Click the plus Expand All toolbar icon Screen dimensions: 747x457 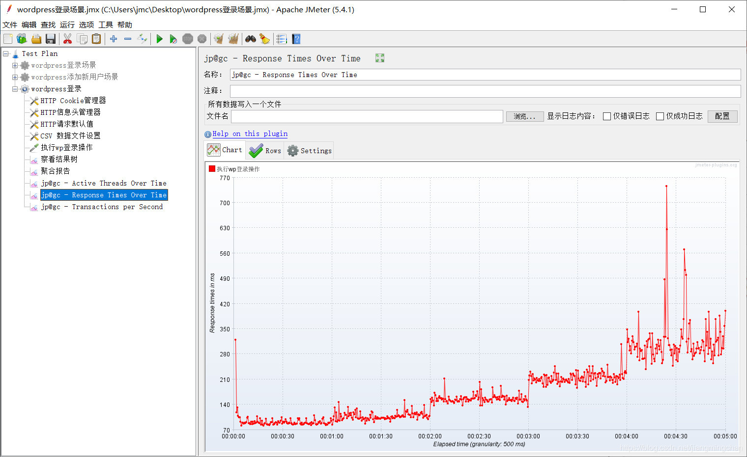point(114,39)
